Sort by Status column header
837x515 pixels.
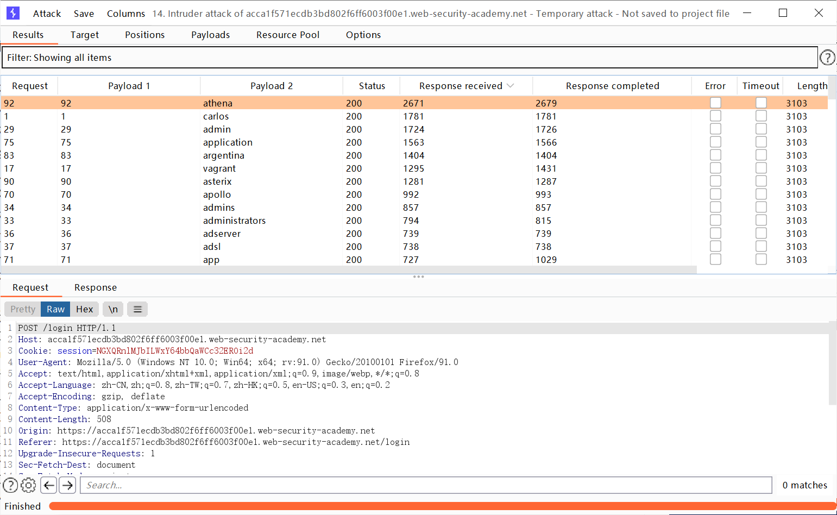[372, 86]
